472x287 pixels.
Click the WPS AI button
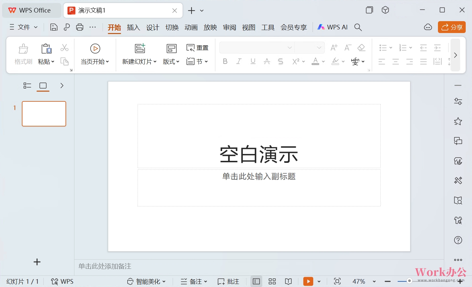tap(332, 27)
